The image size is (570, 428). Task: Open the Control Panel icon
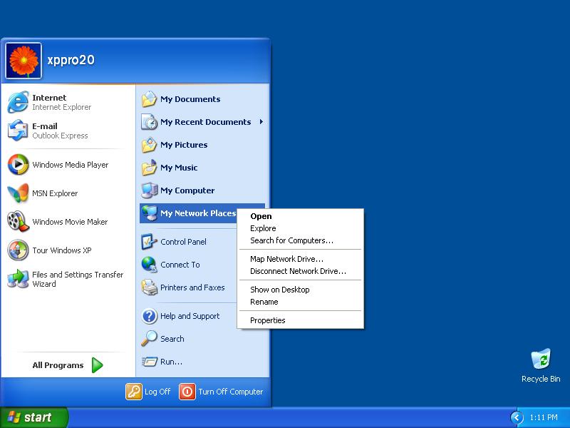coord(149,242)
